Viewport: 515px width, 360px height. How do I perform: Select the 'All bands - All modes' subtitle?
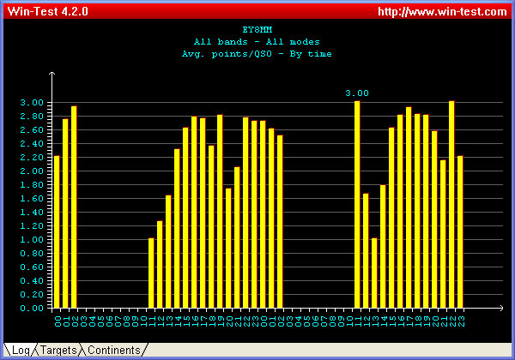point(257,42)
